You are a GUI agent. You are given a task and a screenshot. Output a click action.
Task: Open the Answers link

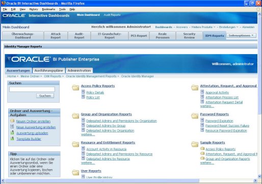[x=182, y=27]
